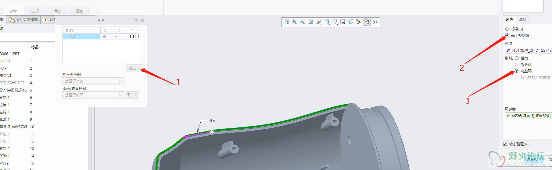Image resolution: width=552 pixels, height=170 pixels.
Task: Toggle the X checkbox for 原点 row
Action: click(x=105, y=36)
